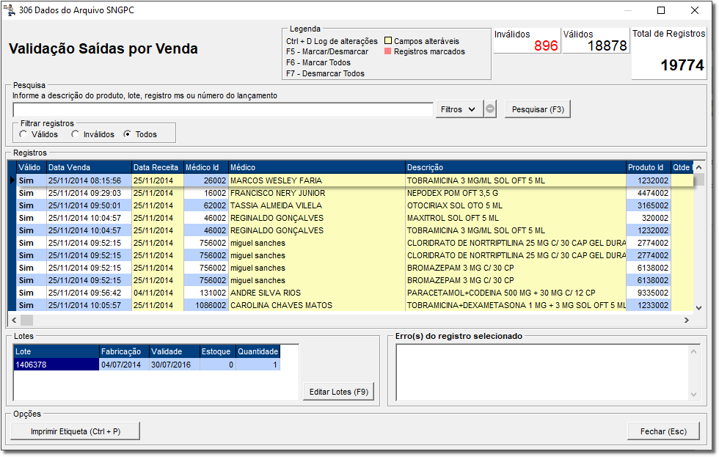Click the Campos alteráveis legend swatch

(388, 40)
